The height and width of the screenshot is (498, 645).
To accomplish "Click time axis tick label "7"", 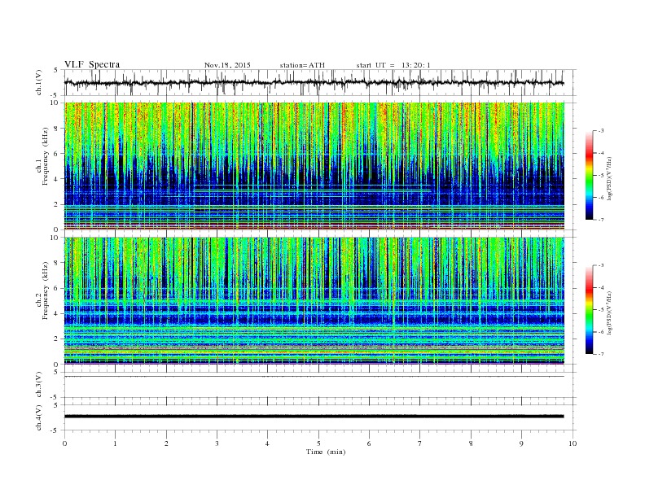I will click(x=420, y=443).
